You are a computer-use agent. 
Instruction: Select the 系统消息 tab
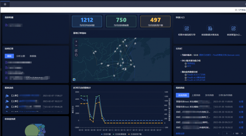click(182, 95)
